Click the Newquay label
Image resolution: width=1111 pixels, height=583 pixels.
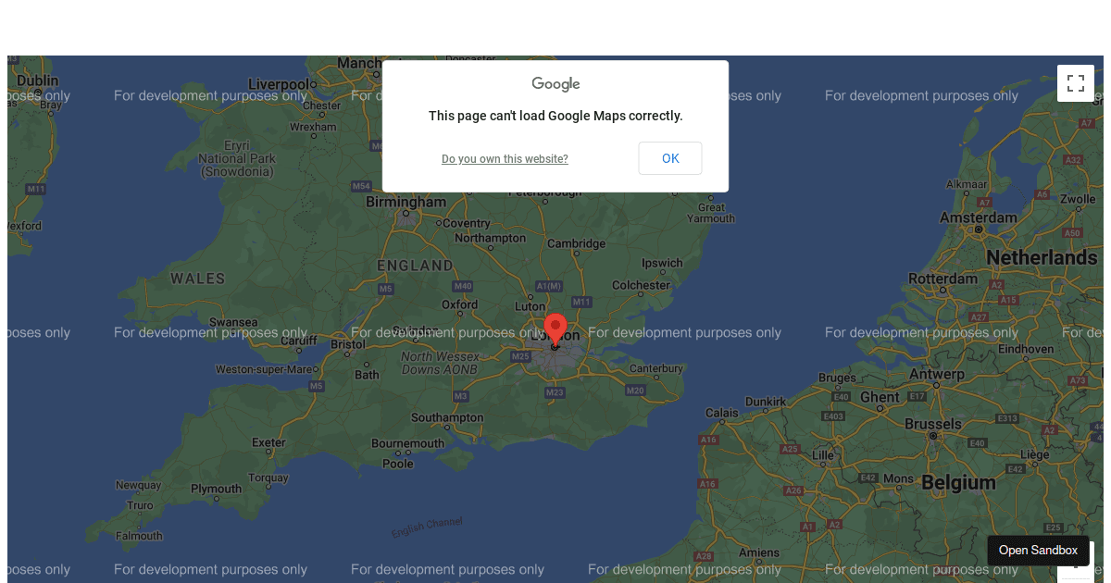[138, 485]
